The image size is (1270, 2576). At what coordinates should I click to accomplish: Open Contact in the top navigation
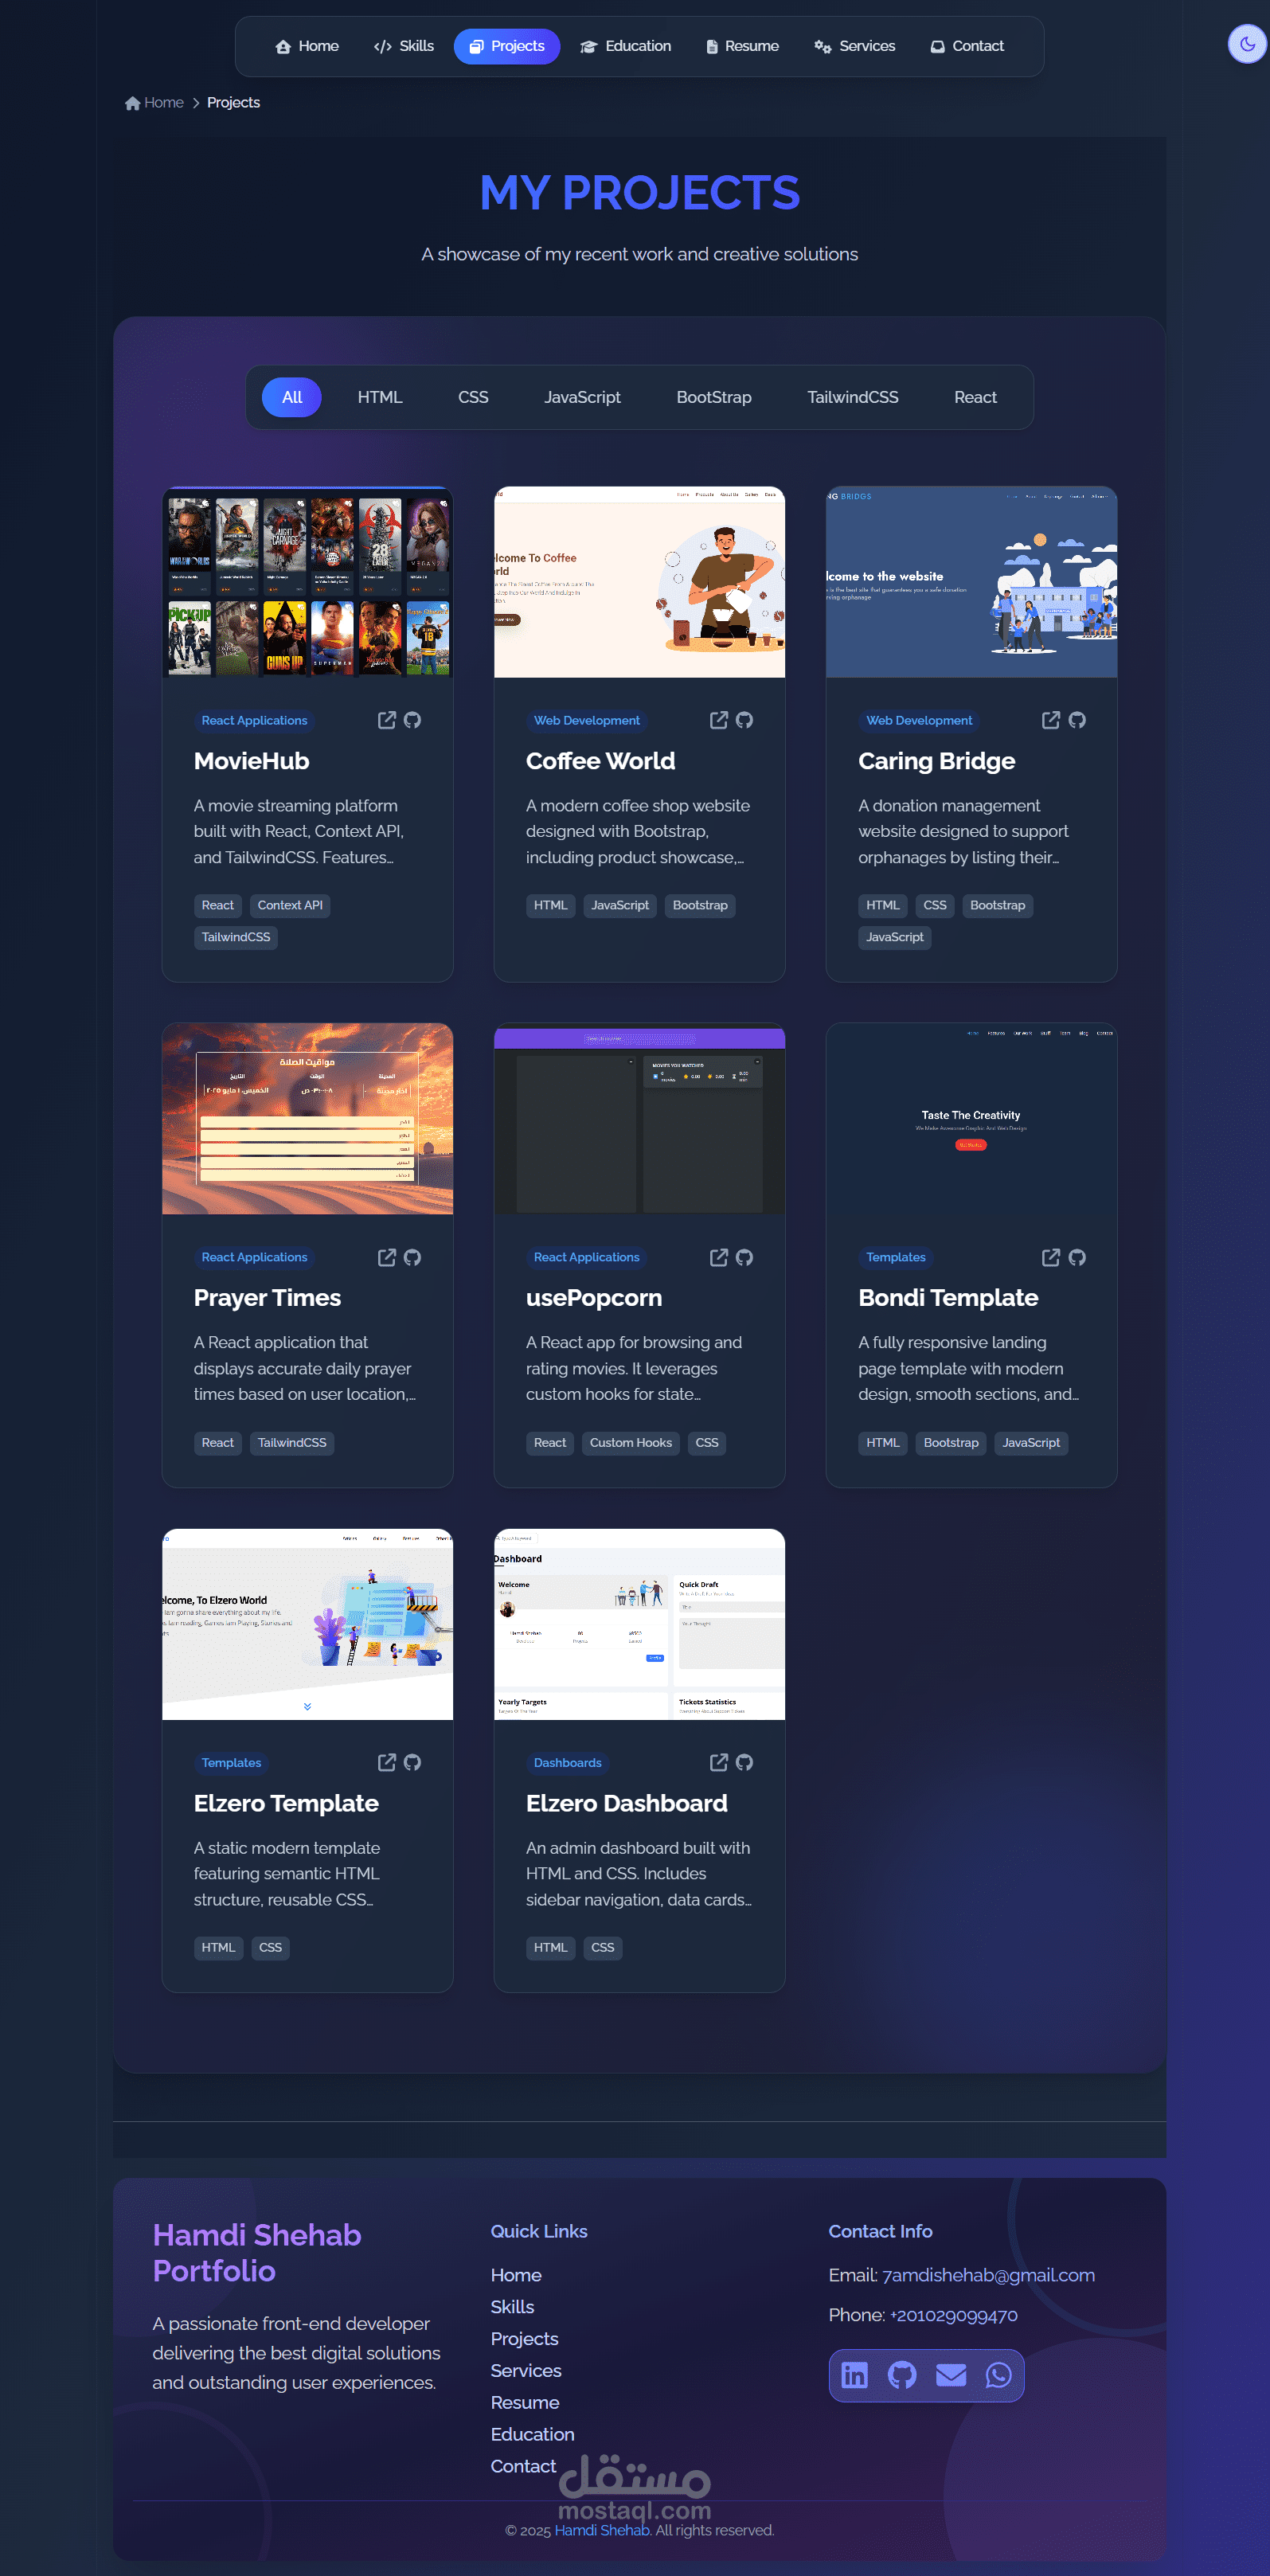click(967, 46)
